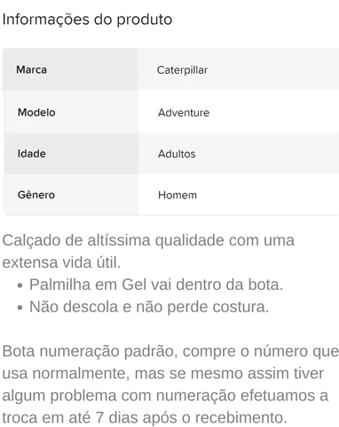This screenshot has height=427, width=339.
Task: Click the Homem gender value
Action: click(177, 195)
